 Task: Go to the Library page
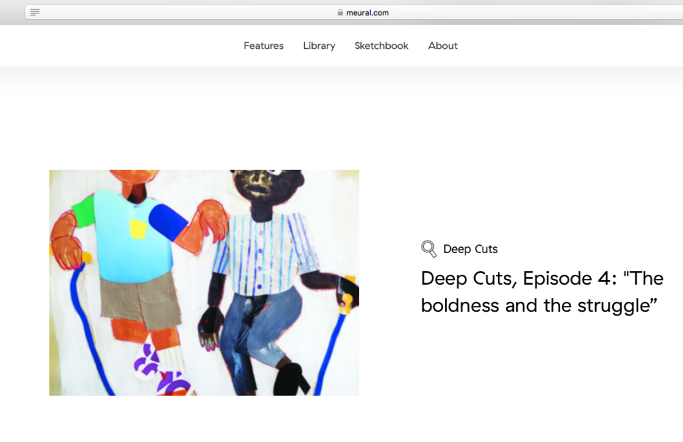click(319, 46)
